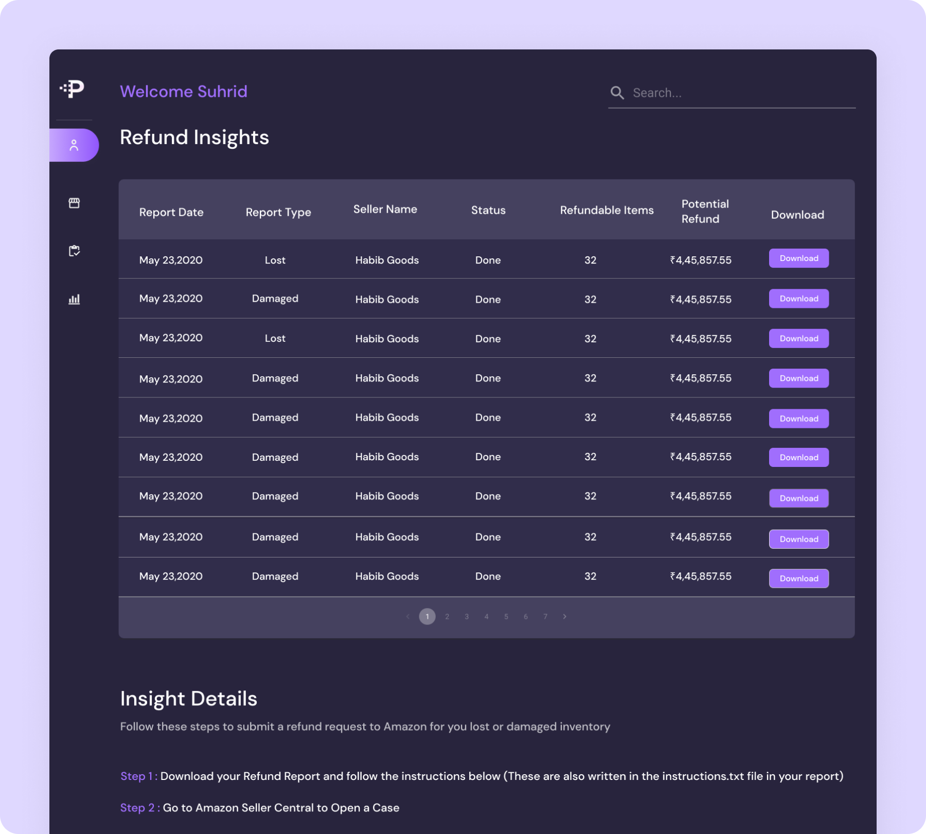Click 'Go to Amazon Seller Central to Open a Case'

(281, 808)
